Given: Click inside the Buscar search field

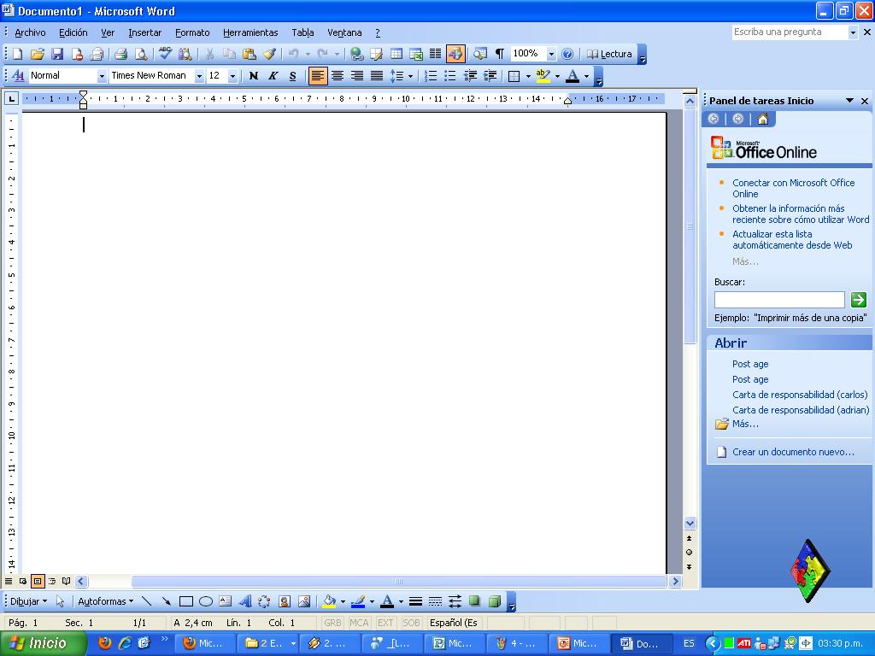Looking at the screenshot, I should [x=778, y=300].
